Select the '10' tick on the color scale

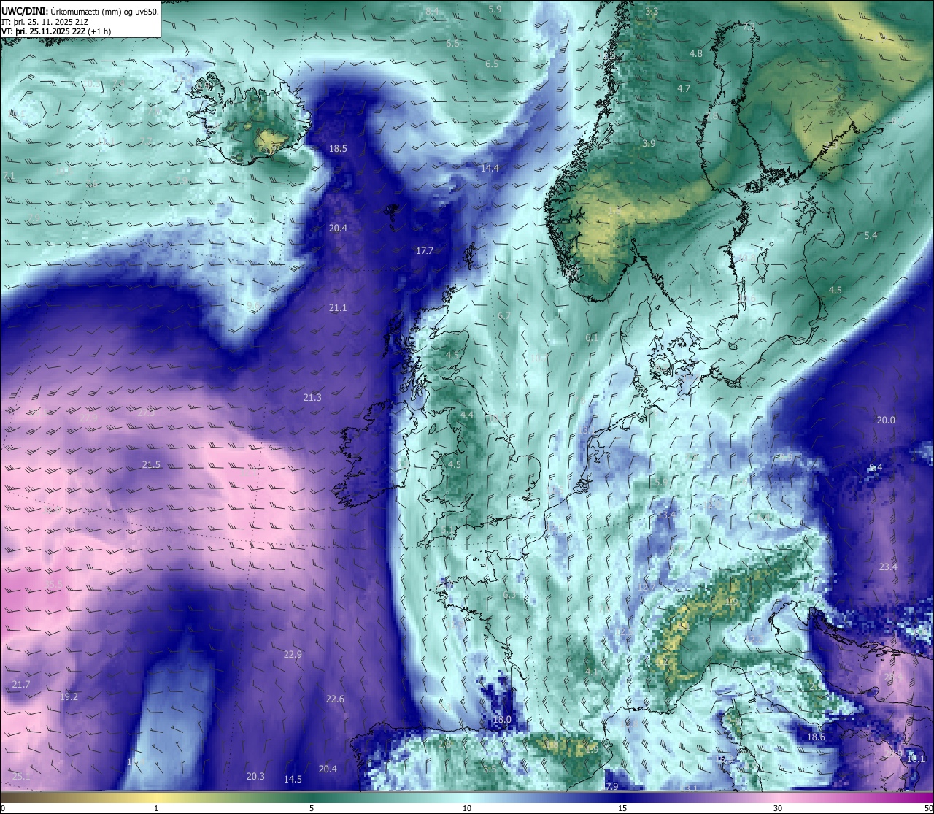coord(467,808)
